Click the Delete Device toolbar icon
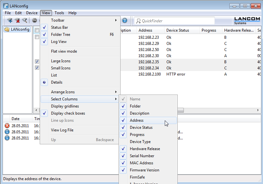 (17, 21)
